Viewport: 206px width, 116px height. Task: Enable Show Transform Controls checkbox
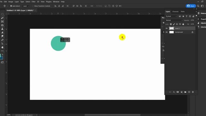33,6
